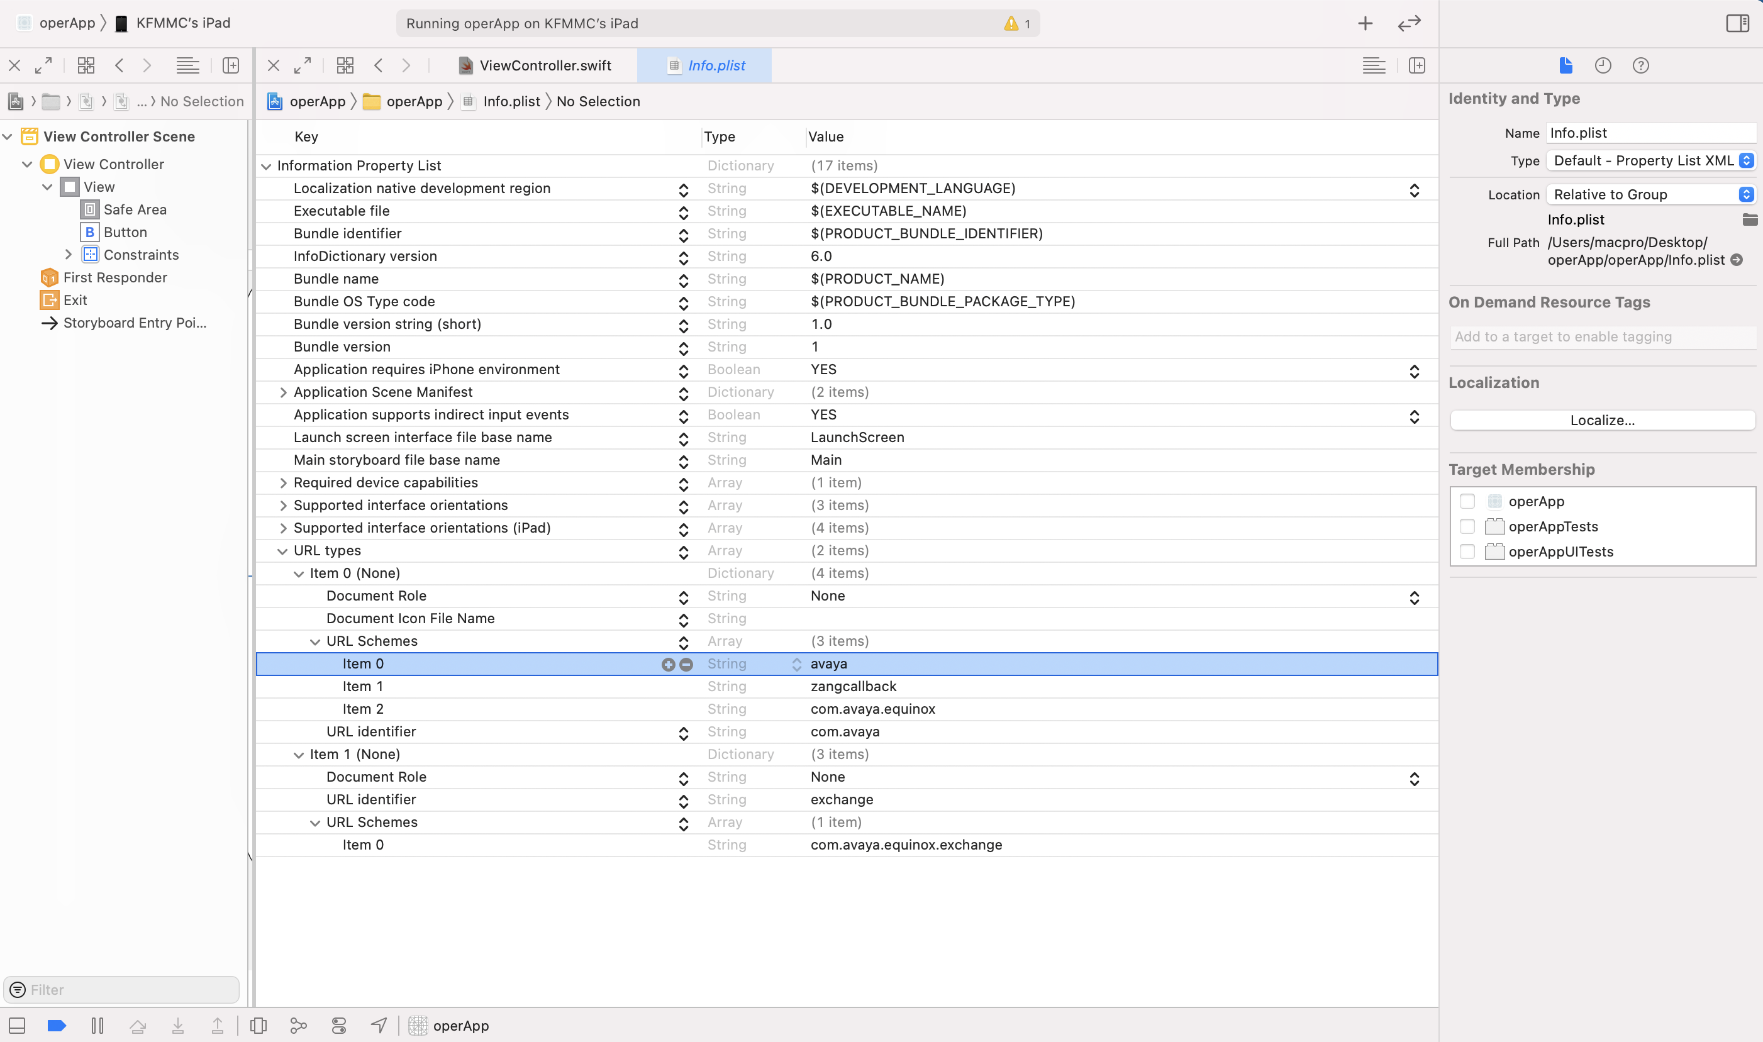Viewport: 1763px width, 1042px height.
Task: Click the key stepper for Bundle identifier row
Action: 683,235
